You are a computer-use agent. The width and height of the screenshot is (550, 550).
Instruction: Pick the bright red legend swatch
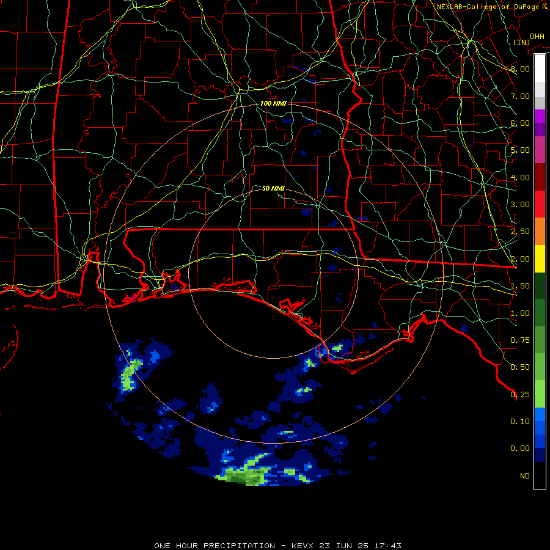[x=540, y=204]
